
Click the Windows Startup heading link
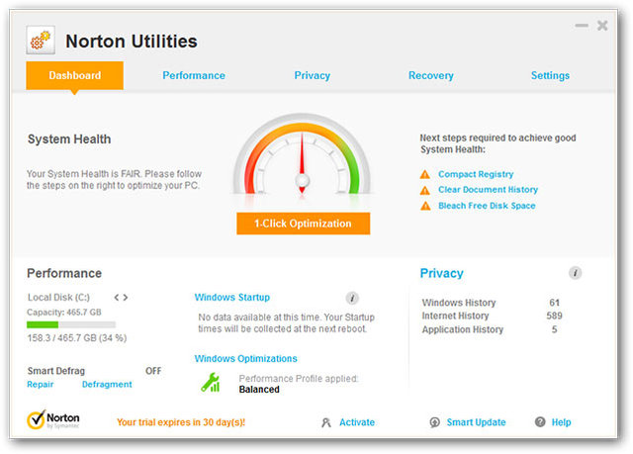point(232,298)
